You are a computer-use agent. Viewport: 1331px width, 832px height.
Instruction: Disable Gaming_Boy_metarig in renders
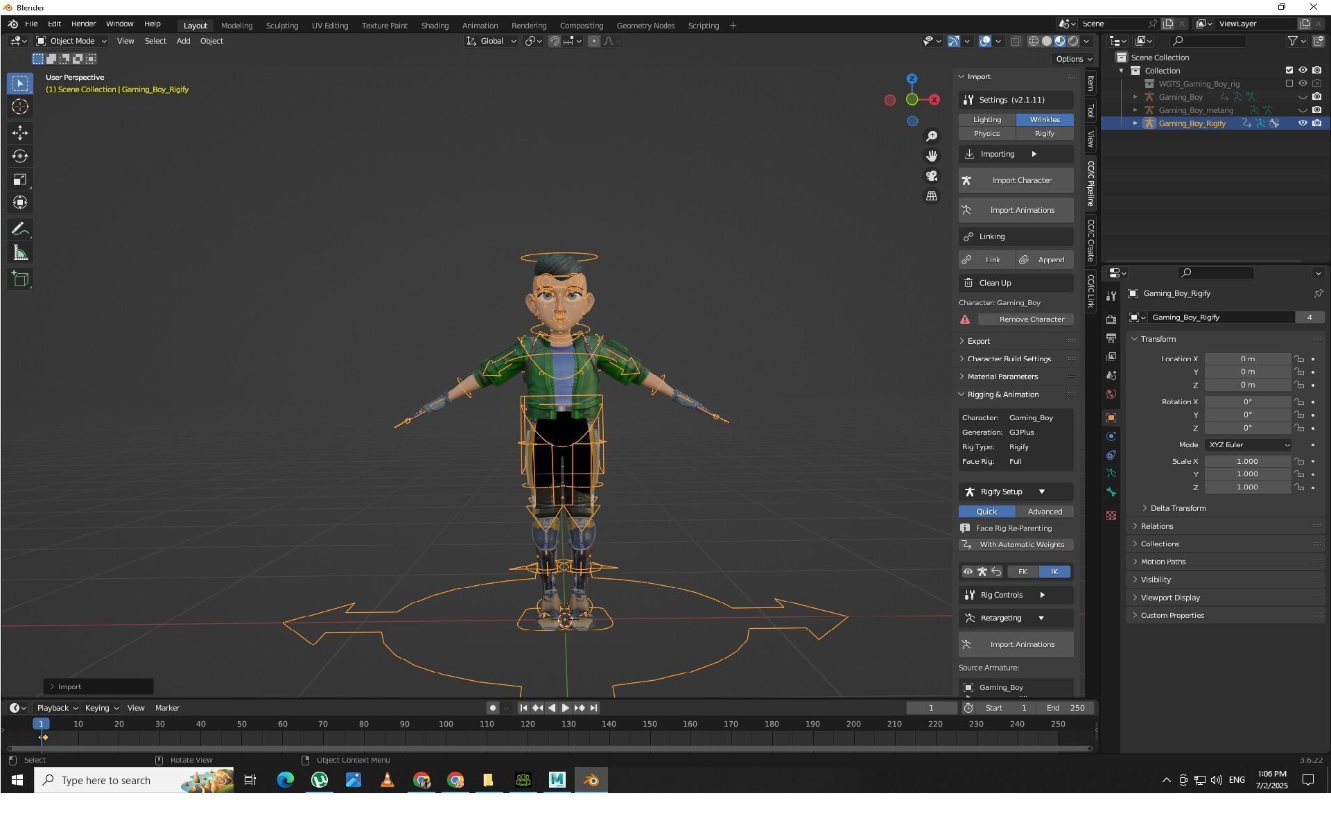(1316, 110)
